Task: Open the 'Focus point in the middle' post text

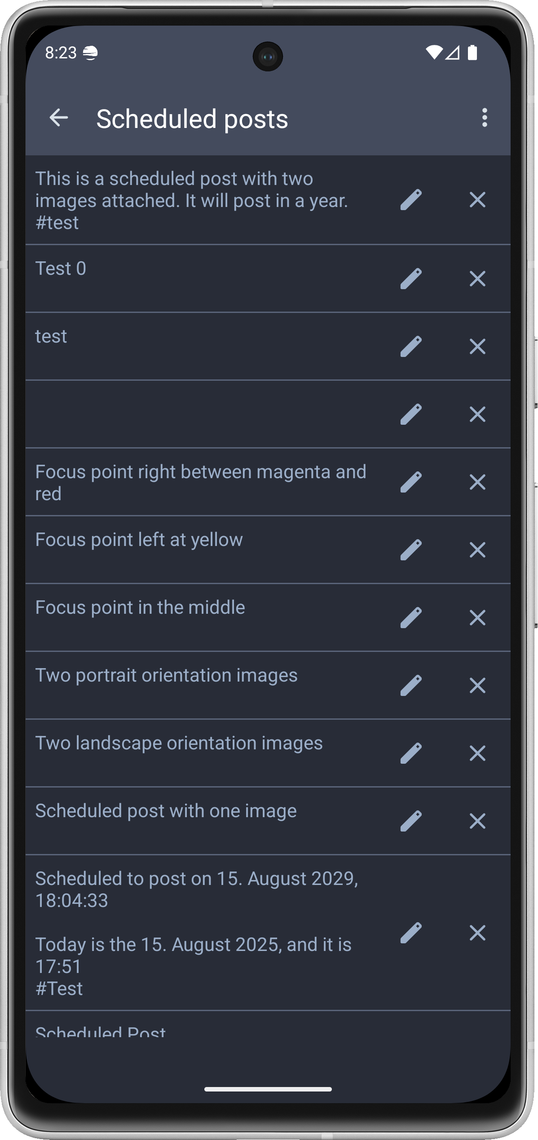Action: (x=140, y=607)
